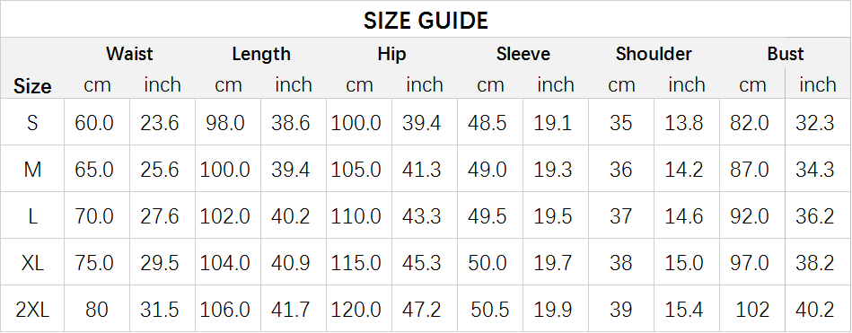Select the S size row label
This screenshot has width=852, height=333.
[32, 122]
